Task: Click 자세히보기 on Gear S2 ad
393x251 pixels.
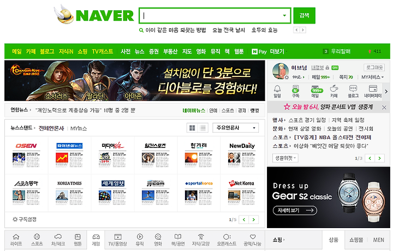Action: click(295, 211)
